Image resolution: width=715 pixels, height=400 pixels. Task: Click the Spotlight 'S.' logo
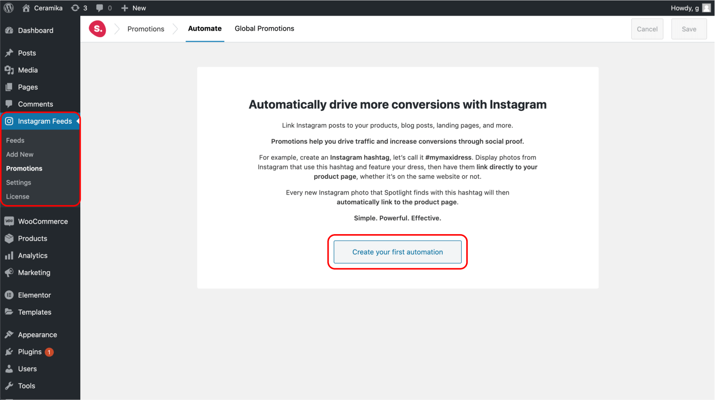(97, 29)
